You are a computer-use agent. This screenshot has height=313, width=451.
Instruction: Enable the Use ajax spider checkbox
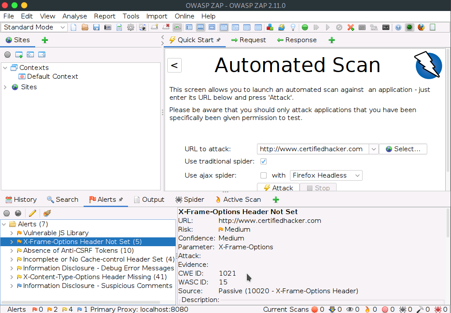(264, 175)
